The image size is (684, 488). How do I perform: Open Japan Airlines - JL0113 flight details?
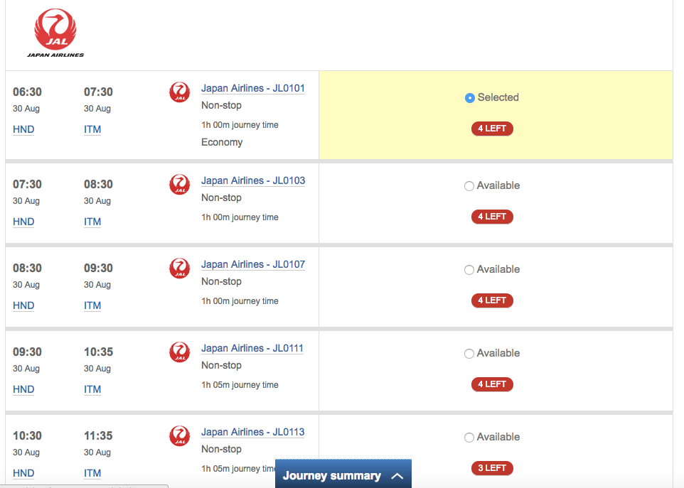pos(252,432)
